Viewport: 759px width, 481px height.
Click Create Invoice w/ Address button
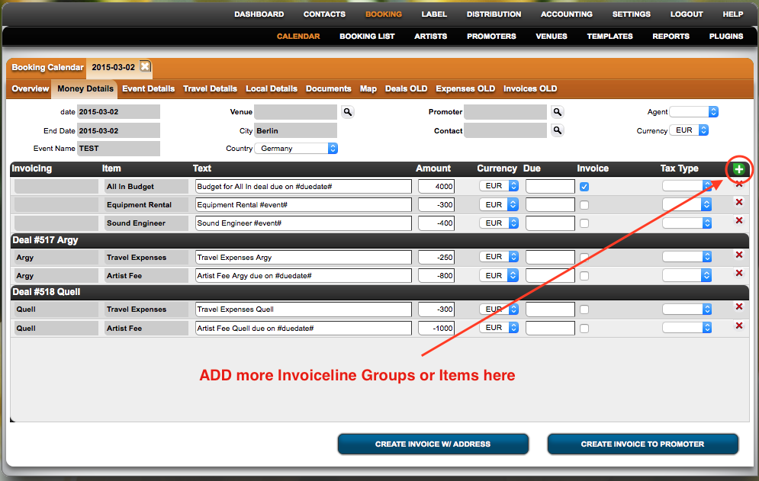click(433, 444)
